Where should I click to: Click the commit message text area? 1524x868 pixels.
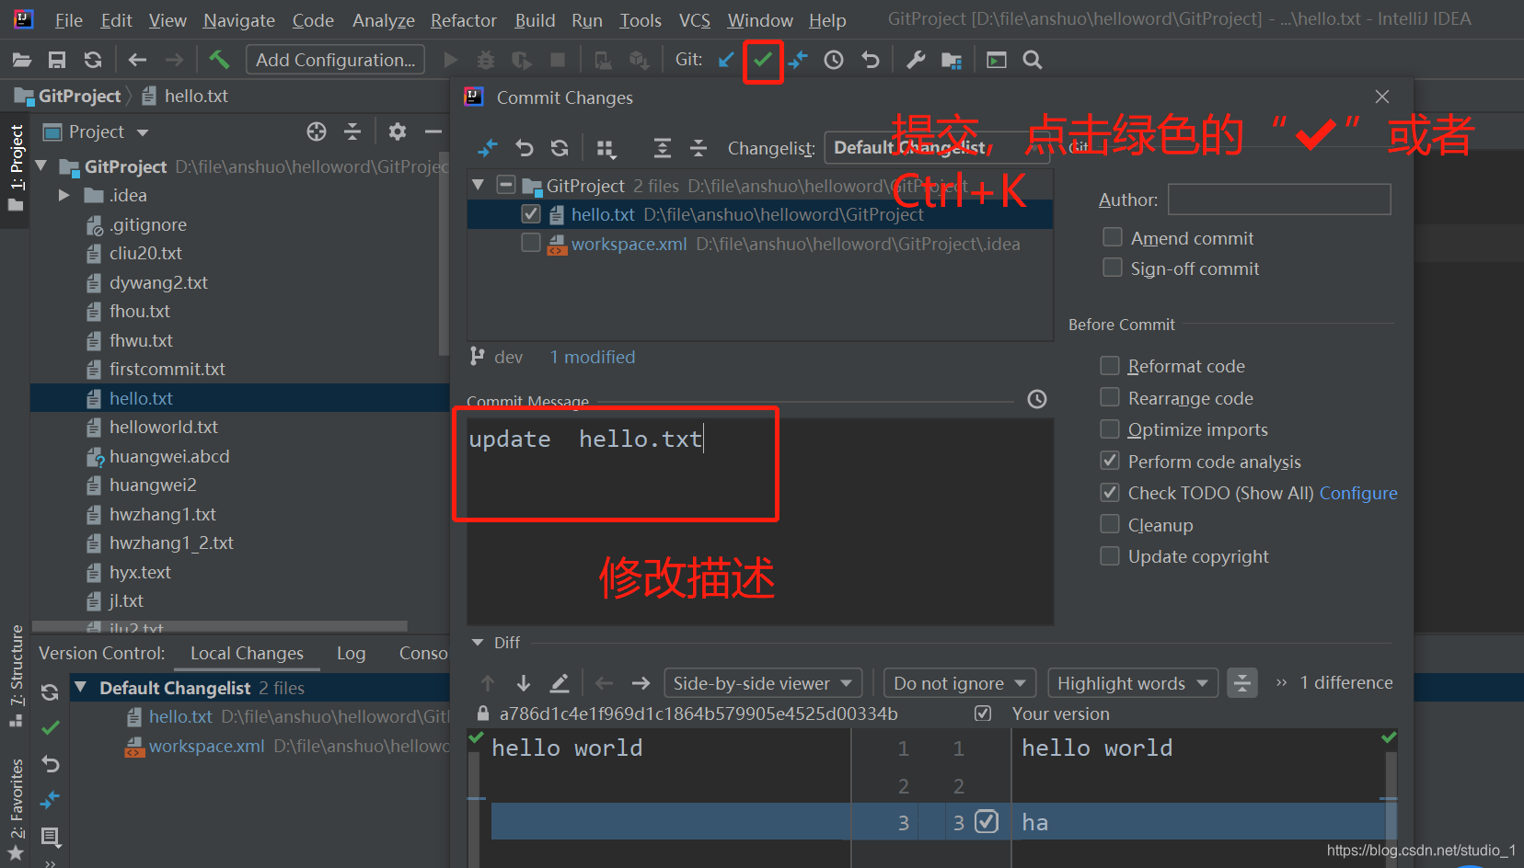pyautogui.click(x=760, y=522)
